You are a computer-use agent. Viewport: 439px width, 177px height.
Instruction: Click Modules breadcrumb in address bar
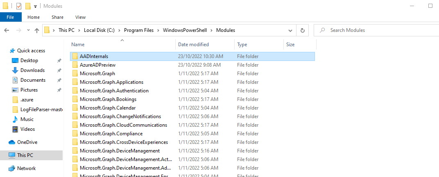pyautogui.click(x=226, y=30)
